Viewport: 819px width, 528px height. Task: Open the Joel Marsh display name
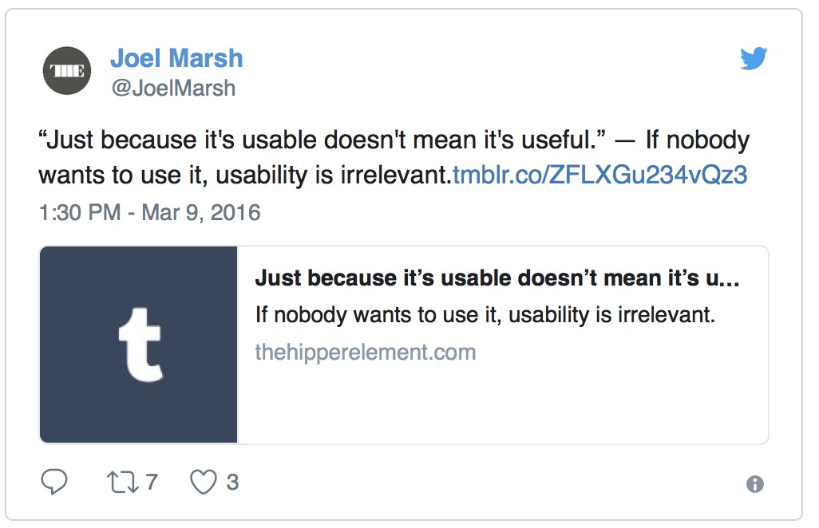[x=176, y=58]
